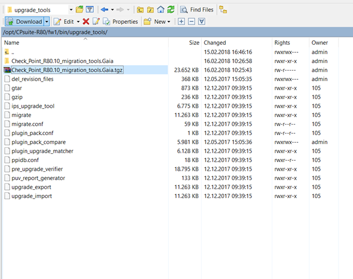Click the 23.652 KB size cell
Viewport: 353px width, 279px height.
(x=186, y=70)
